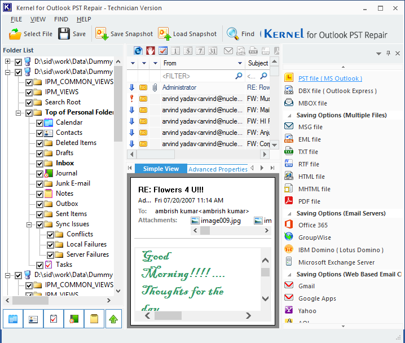Click the red hand icon in the mail toolbar
The height and width of the screenshot is (343, 405).
151,51
